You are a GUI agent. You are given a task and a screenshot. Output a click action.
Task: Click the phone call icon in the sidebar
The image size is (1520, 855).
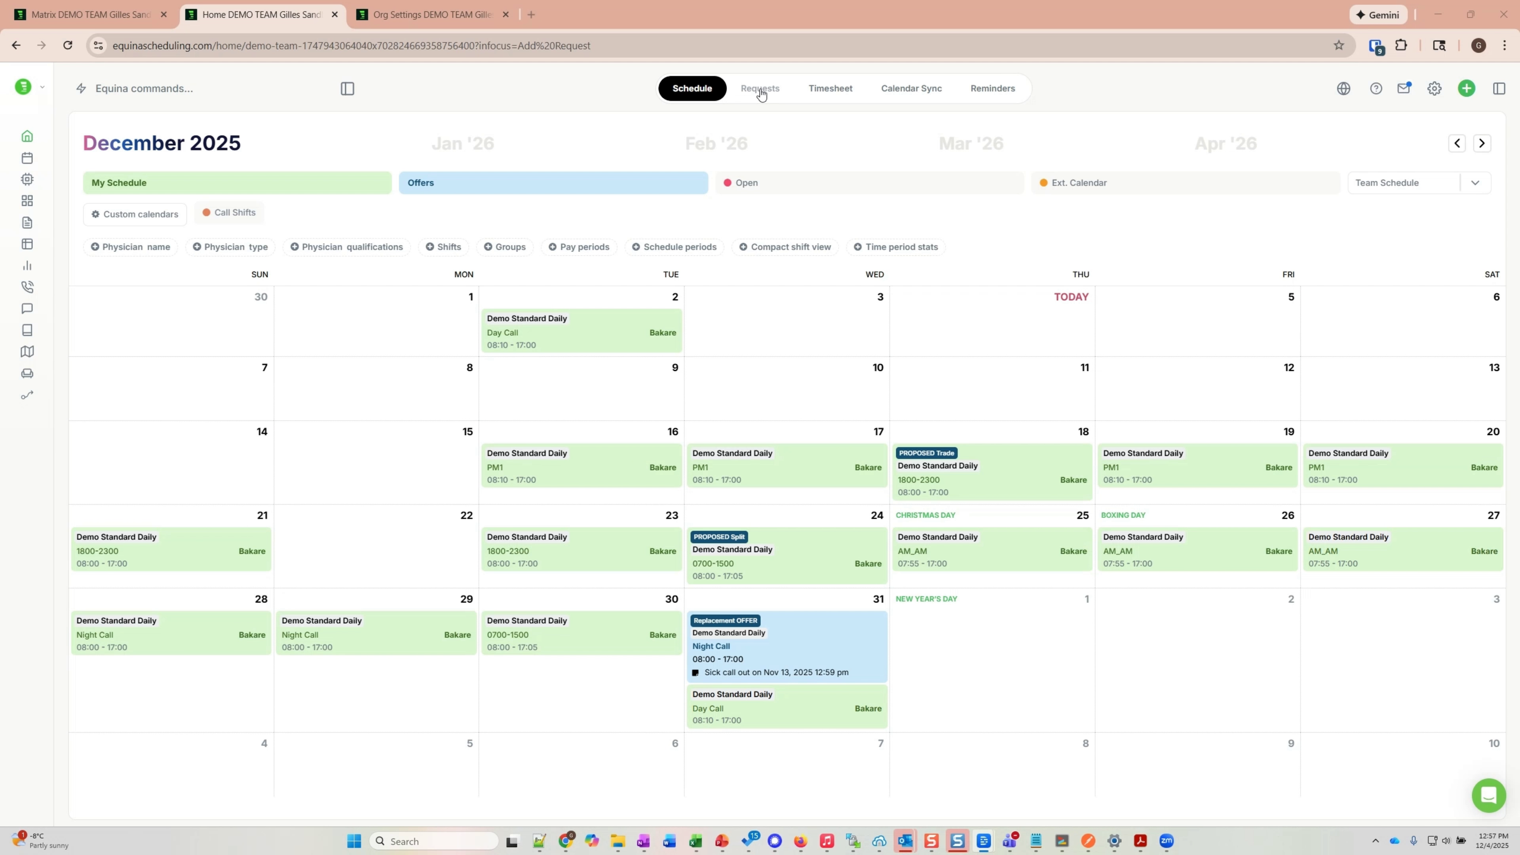pyautogui.click(x=27, y=287)
